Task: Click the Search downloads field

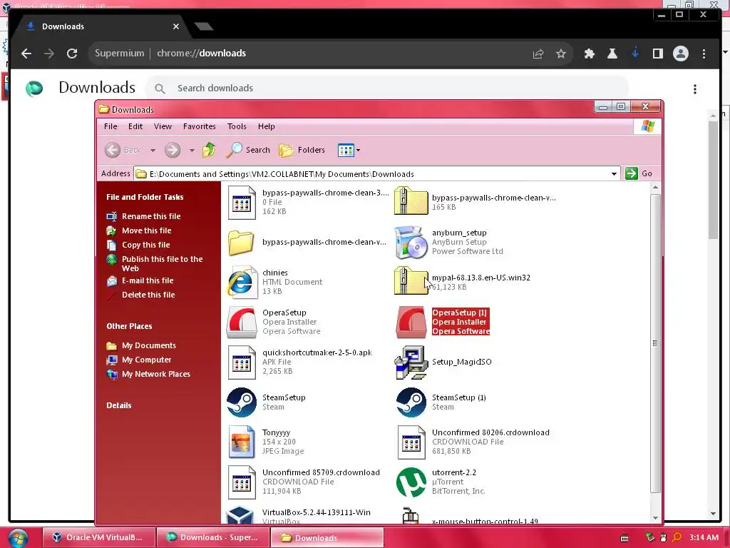Action: click(386, 88)
